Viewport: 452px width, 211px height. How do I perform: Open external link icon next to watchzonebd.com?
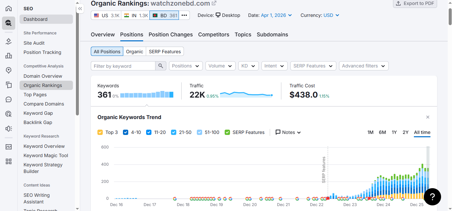214,3
